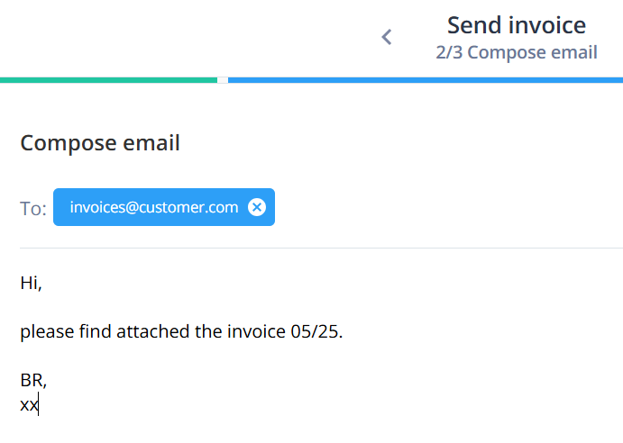Click the "2/3 Compose email" step subtitle
The height and width of the screenshot is (443, 623).
pyautogui.click(x=516, y=52)
